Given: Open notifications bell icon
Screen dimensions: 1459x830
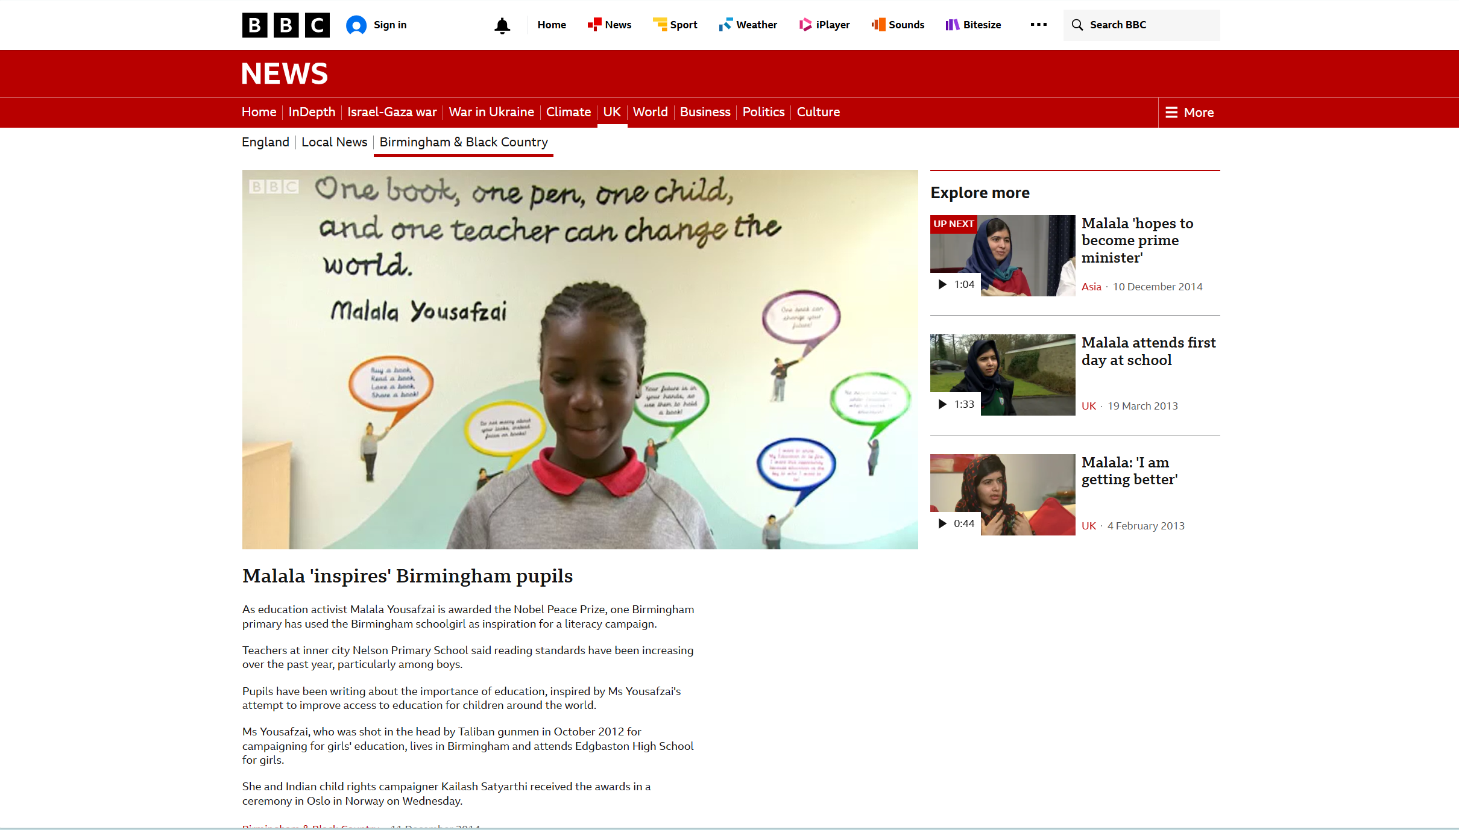Looking at the screenshot, I should click(x=502, y=25).
